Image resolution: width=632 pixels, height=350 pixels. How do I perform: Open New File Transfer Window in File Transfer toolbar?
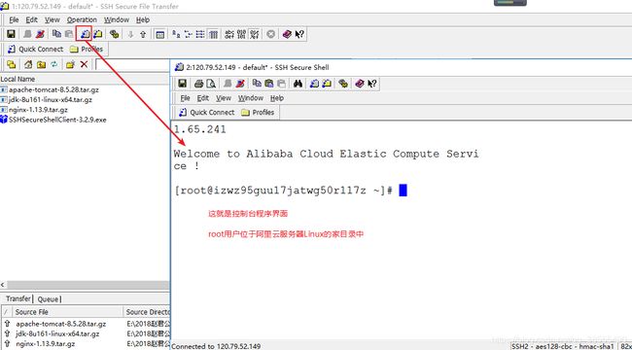(x=97, y=34)
